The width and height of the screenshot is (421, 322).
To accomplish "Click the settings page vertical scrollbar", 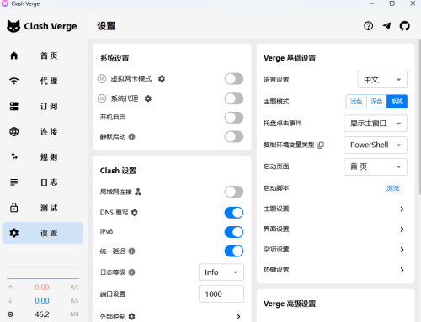I will (419, 117).
